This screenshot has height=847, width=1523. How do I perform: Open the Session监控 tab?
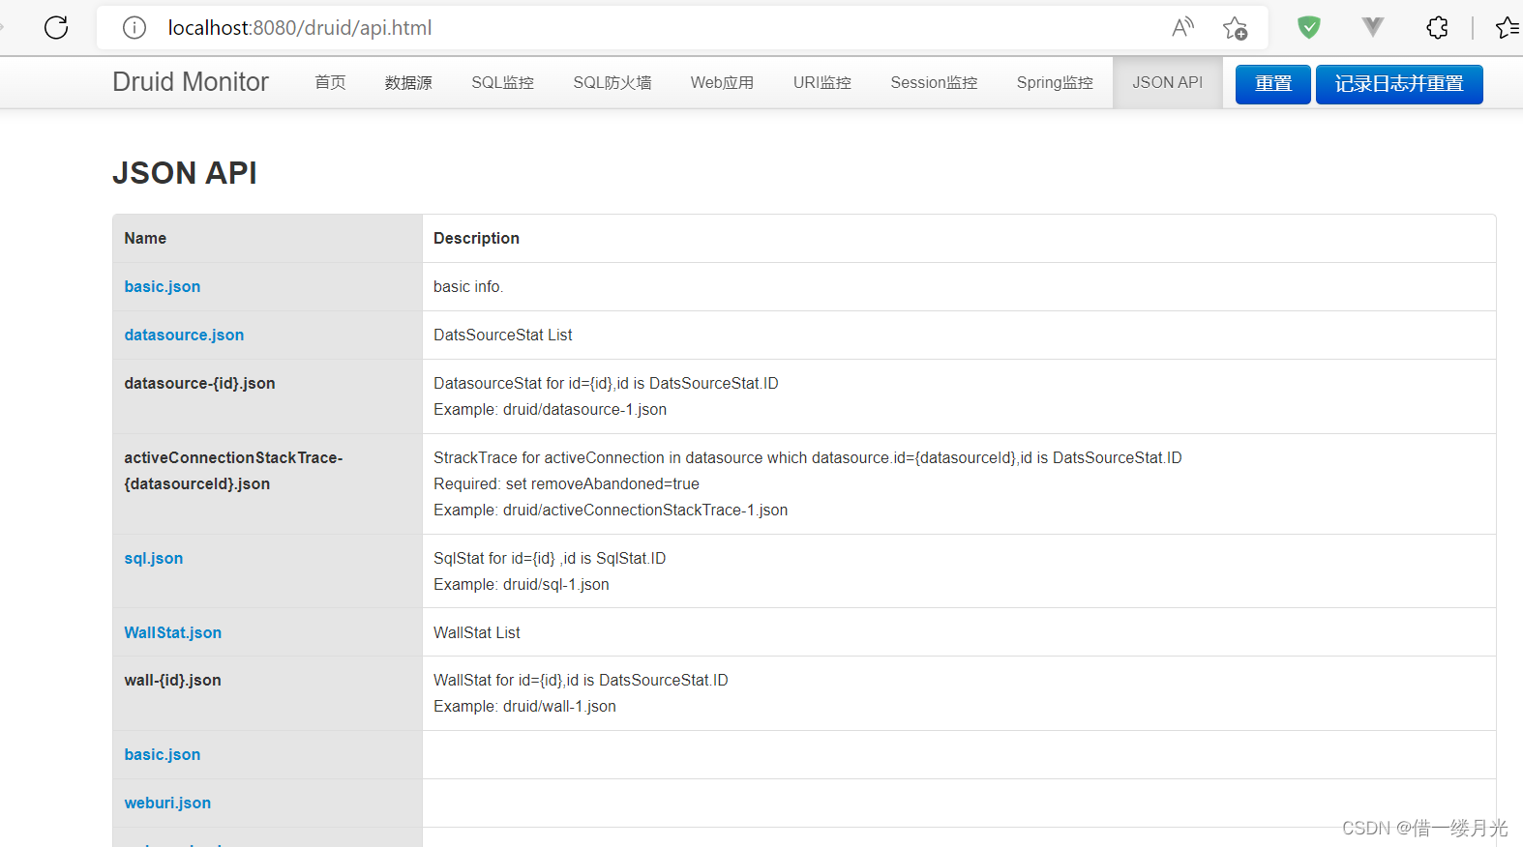(x=934, y=83)
